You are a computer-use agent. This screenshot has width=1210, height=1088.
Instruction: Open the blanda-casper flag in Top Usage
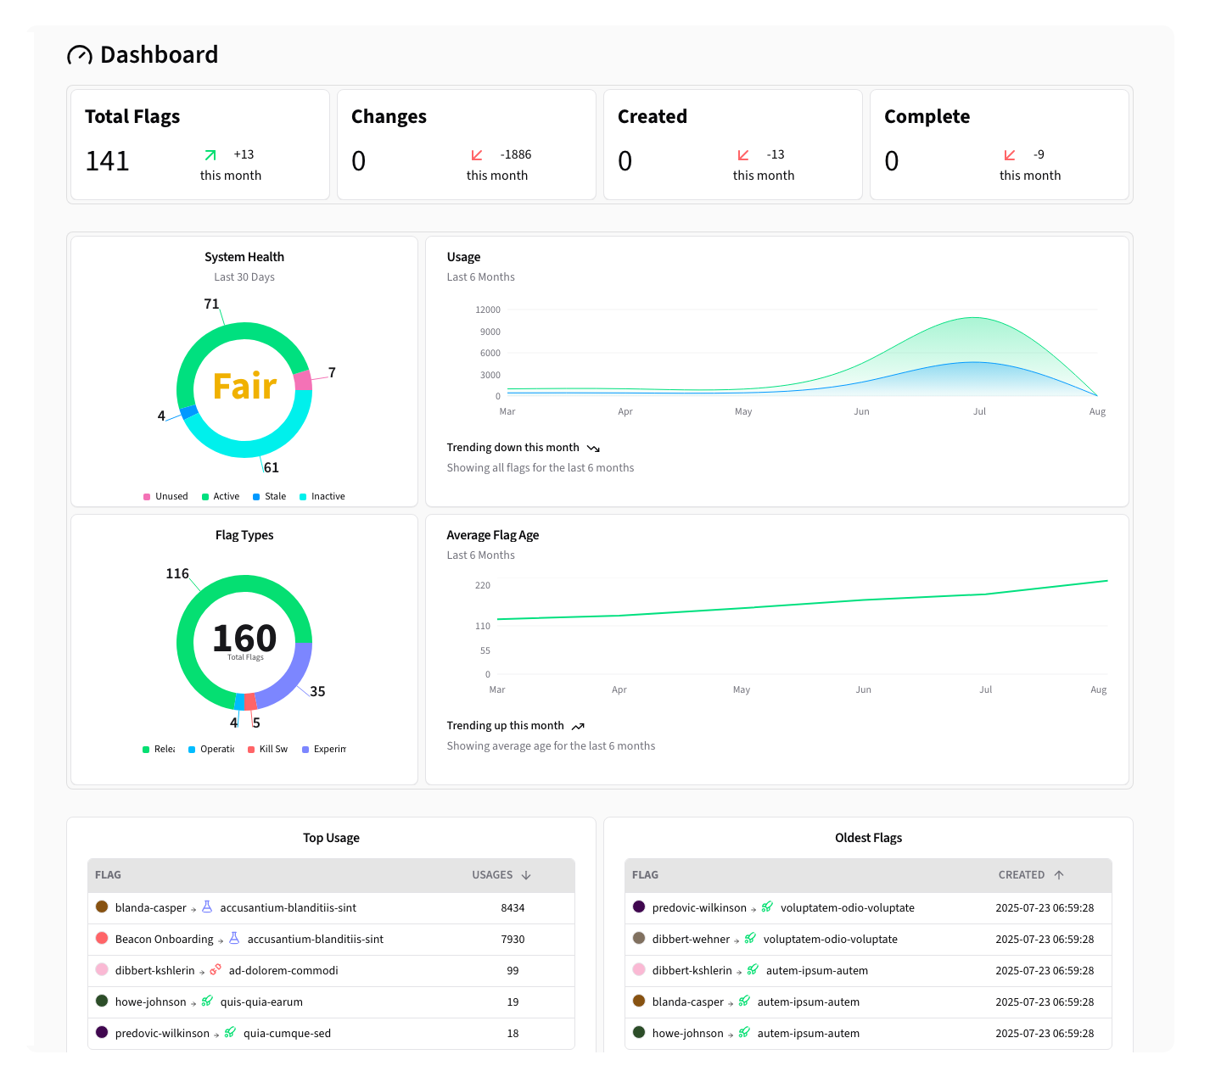click(x=150, y=907)
